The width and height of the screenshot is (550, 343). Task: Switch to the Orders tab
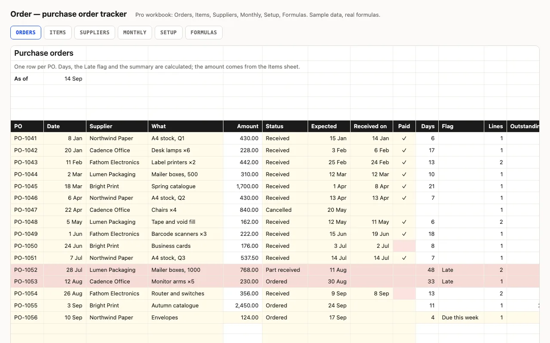tap(26, 33)
